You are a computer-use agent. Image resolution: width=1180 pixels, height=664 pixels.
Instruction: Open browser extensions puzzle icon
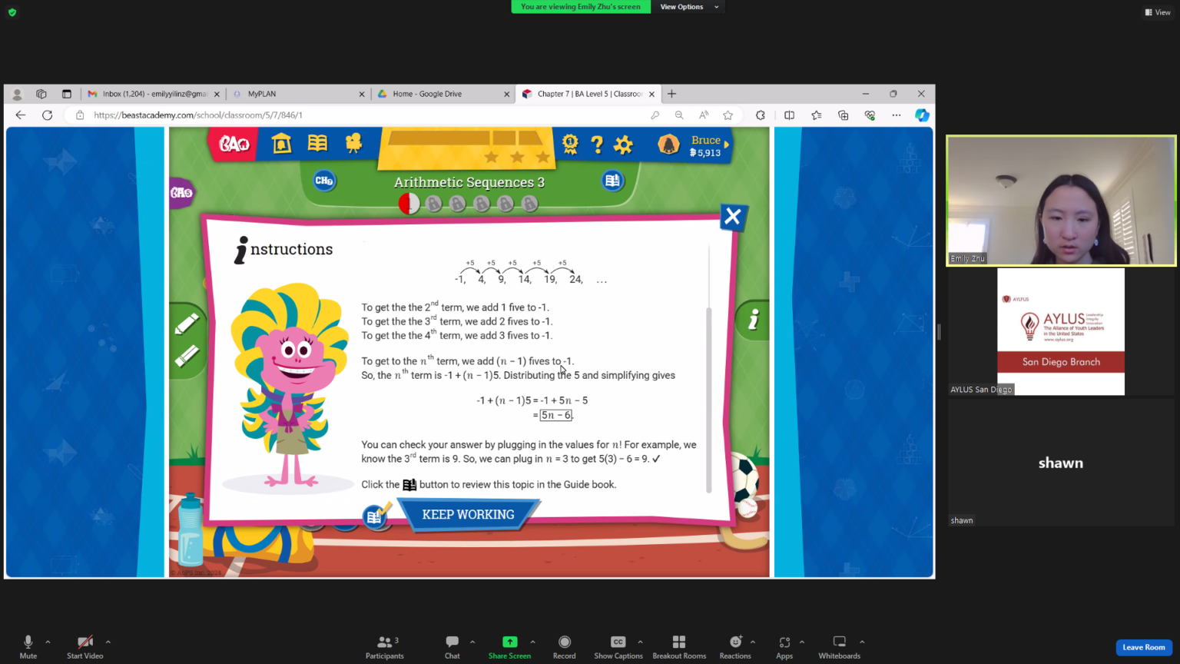pyautogui.click(x=761, y=115)
